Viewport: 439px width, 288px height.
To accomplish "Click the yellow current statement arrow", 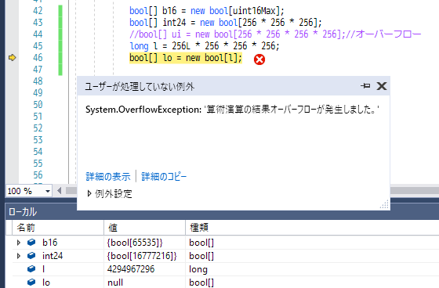I will pos(12,58).
